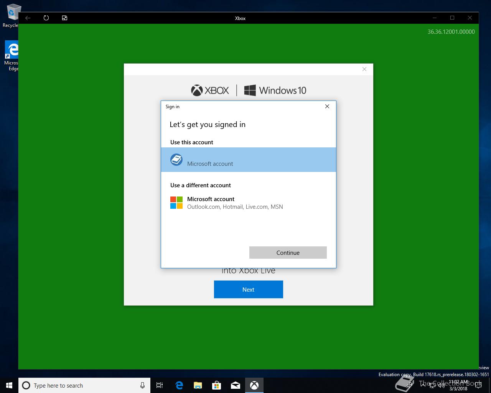The height and width of the screenshot is (393, 491).
Task: Open Task View from the taskbar
Action: (x=160, y=385)
